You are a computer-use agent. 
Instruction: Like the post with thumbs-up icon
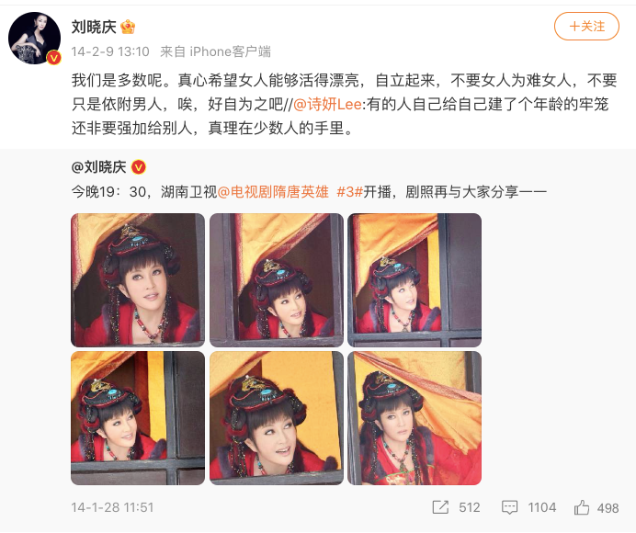click(581, 507)
